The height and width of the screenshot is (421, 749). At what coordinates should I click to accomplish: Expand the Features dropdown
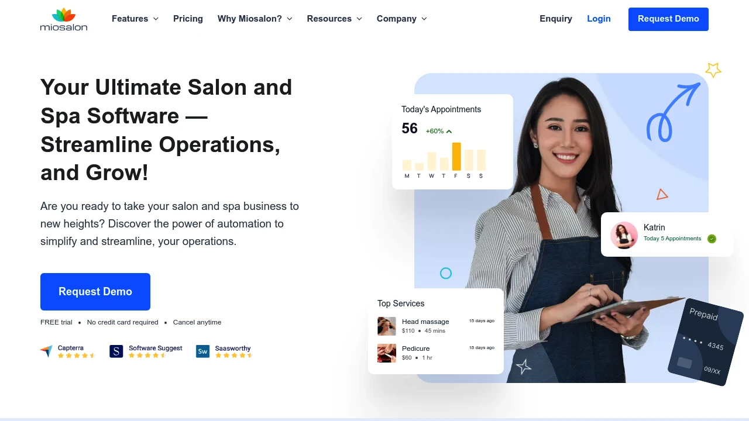135,19
